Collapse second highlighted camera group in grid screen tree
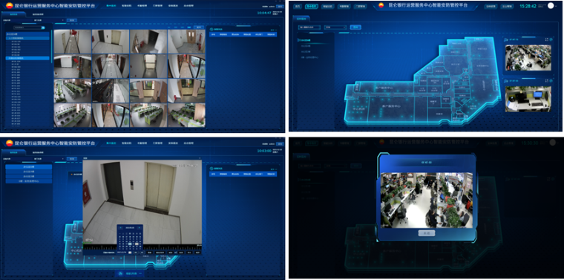 (x=27, y=58)
